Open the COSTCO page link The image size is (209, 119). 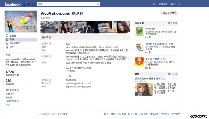pyautogui.click(x=159, y=44)
